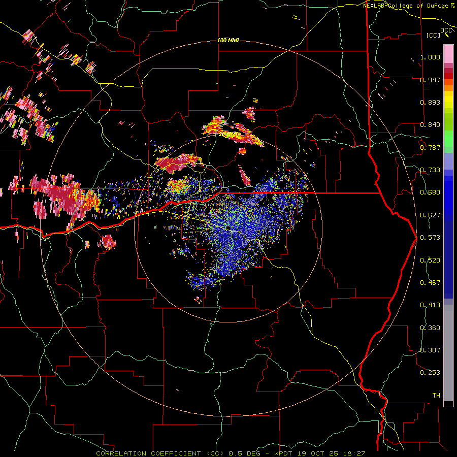The width and height of the screenshot is (457, 457).
Task: Click the 0.840 scale value
Action: pyautogui.click(x=430, y=125)
